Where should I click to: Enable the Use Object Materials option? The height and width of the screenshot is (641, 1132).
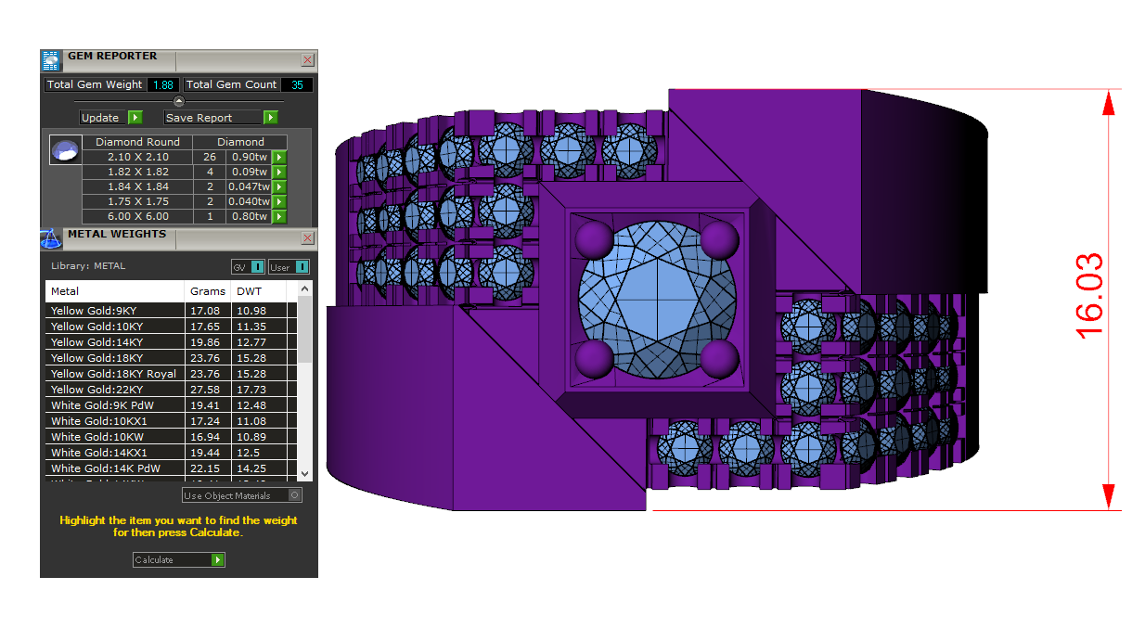[x=295, y=496]
